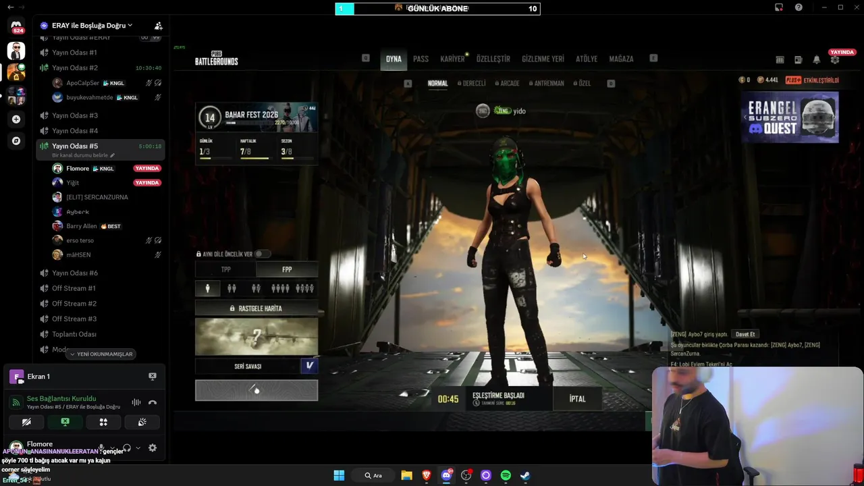The width and height of the screenshot is (864, 486).
Task: Open PASS tab in PUBG menu
Action: tap(421, 59)
